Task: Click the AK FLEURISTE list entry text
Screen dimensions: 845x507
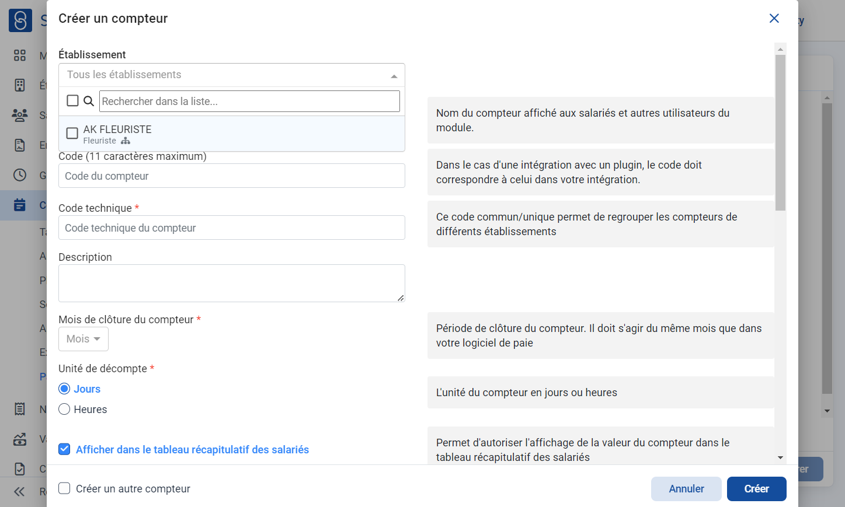Action: 117,130
